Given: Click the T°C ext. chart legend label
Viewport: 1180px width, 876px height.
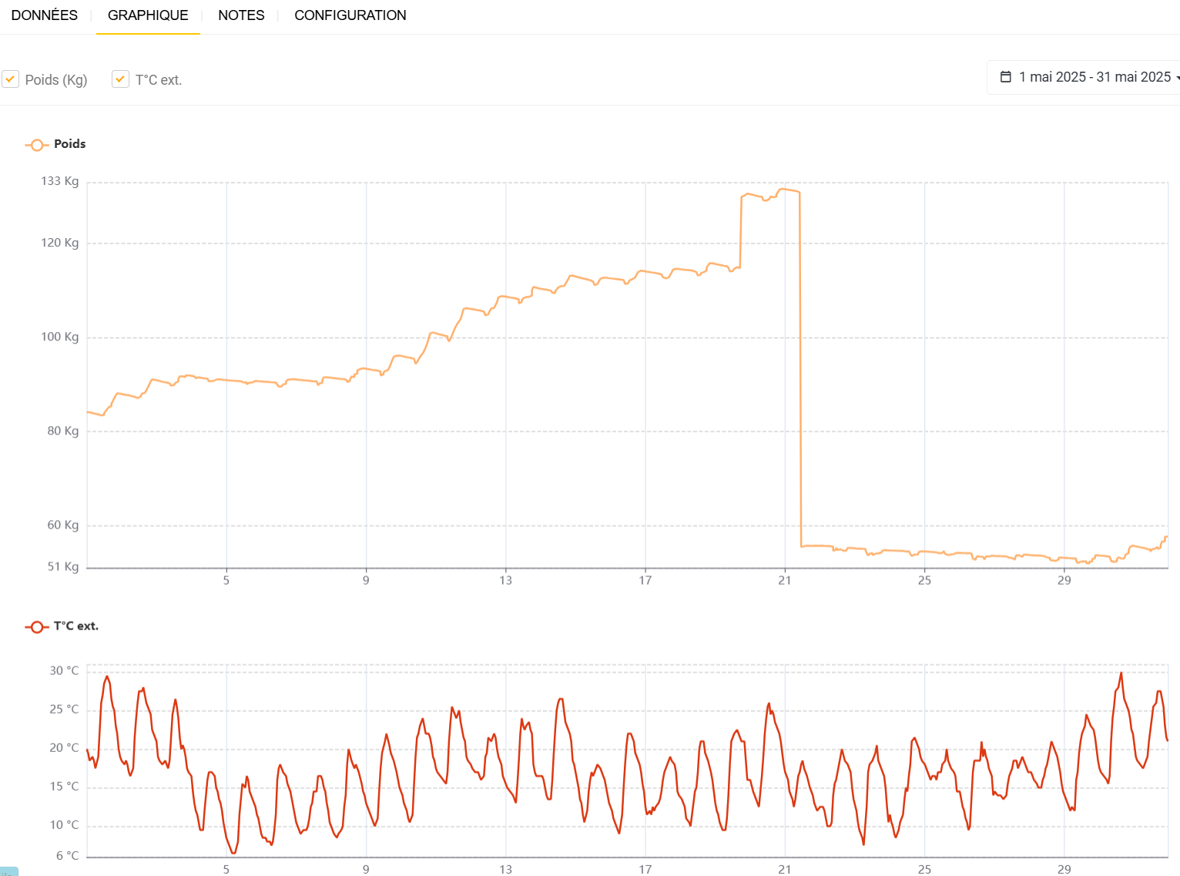Looking at the screenshot, I should click(x=76, y=626).
